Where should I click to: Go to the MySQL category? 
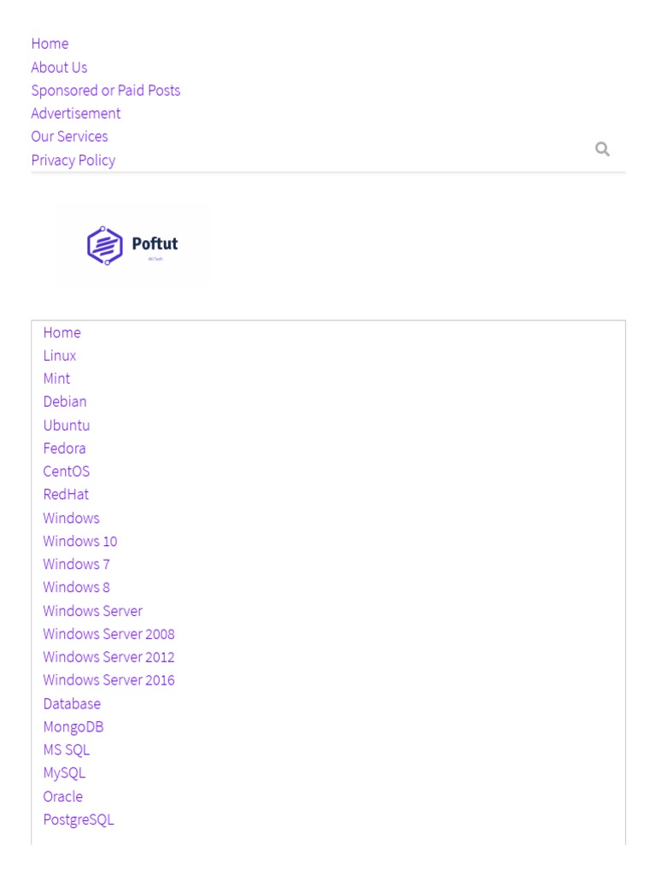click(x=64, y=773)
